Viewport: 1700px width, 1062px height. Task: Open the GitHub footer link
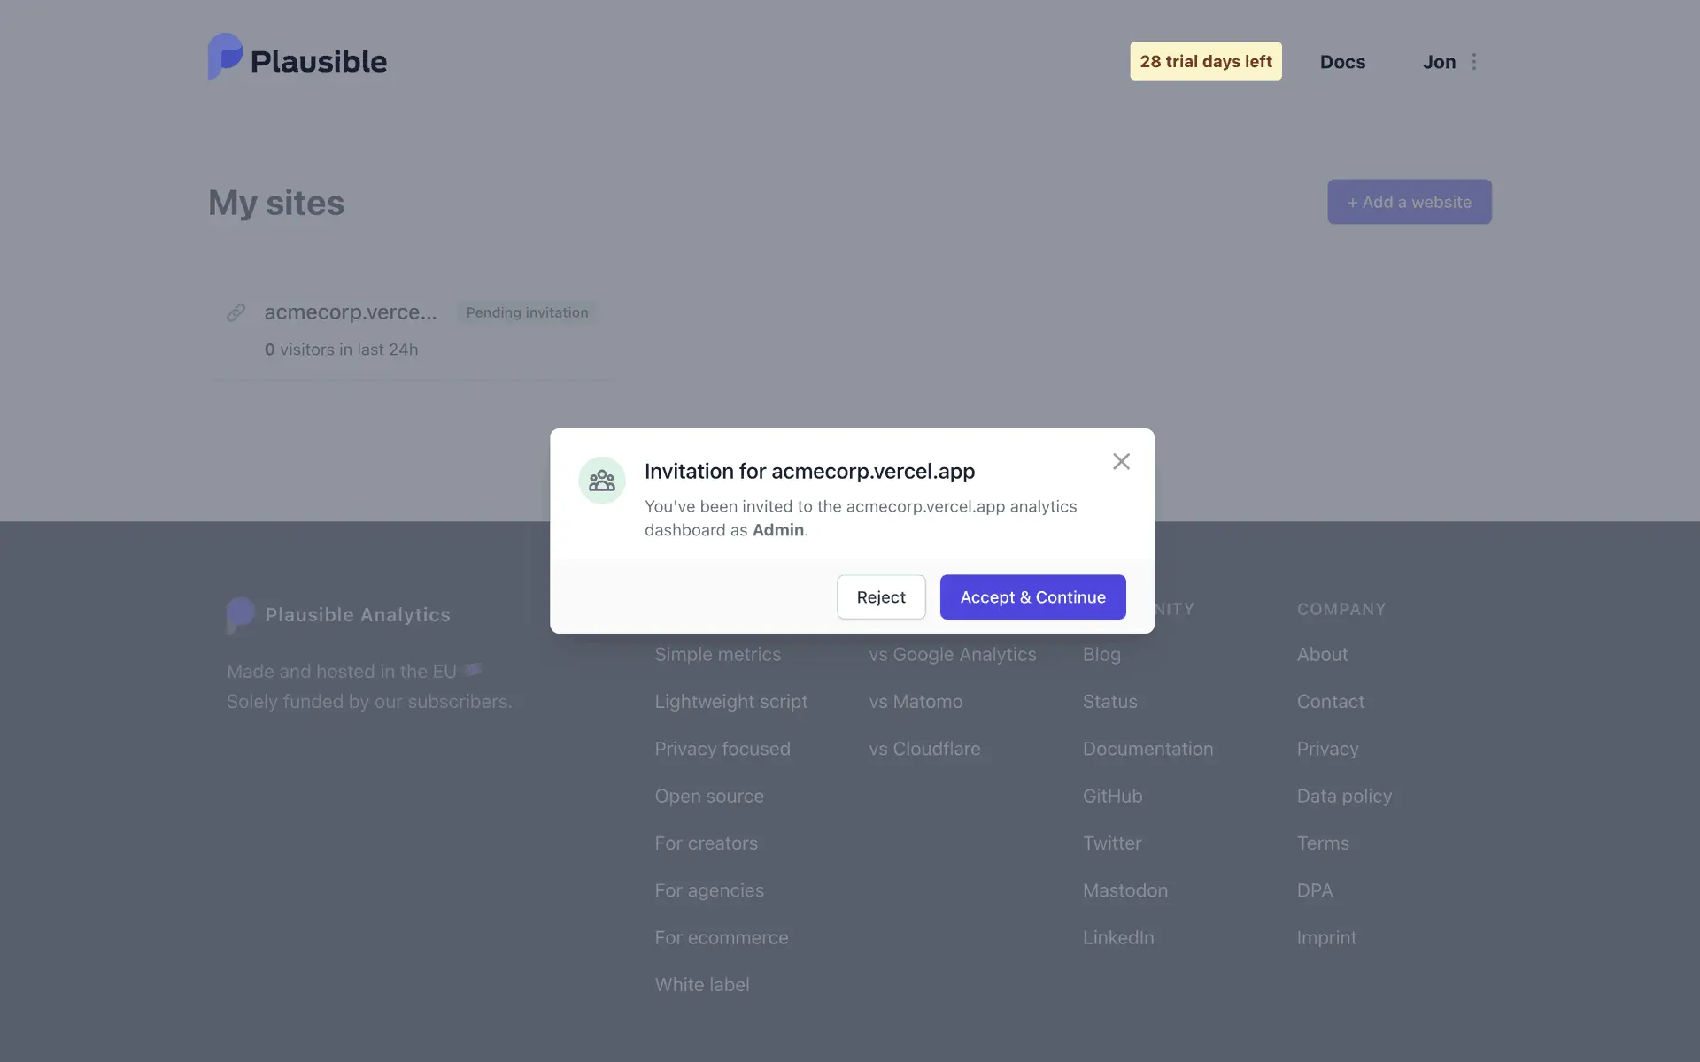1112,796
